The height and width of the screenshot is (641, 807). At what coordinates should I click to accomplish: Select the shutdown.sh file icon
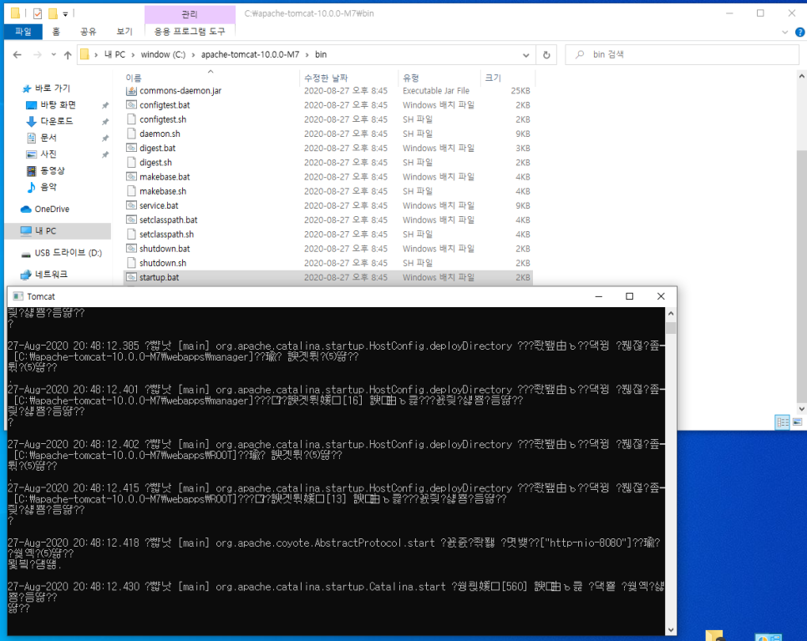pos(132,263)
